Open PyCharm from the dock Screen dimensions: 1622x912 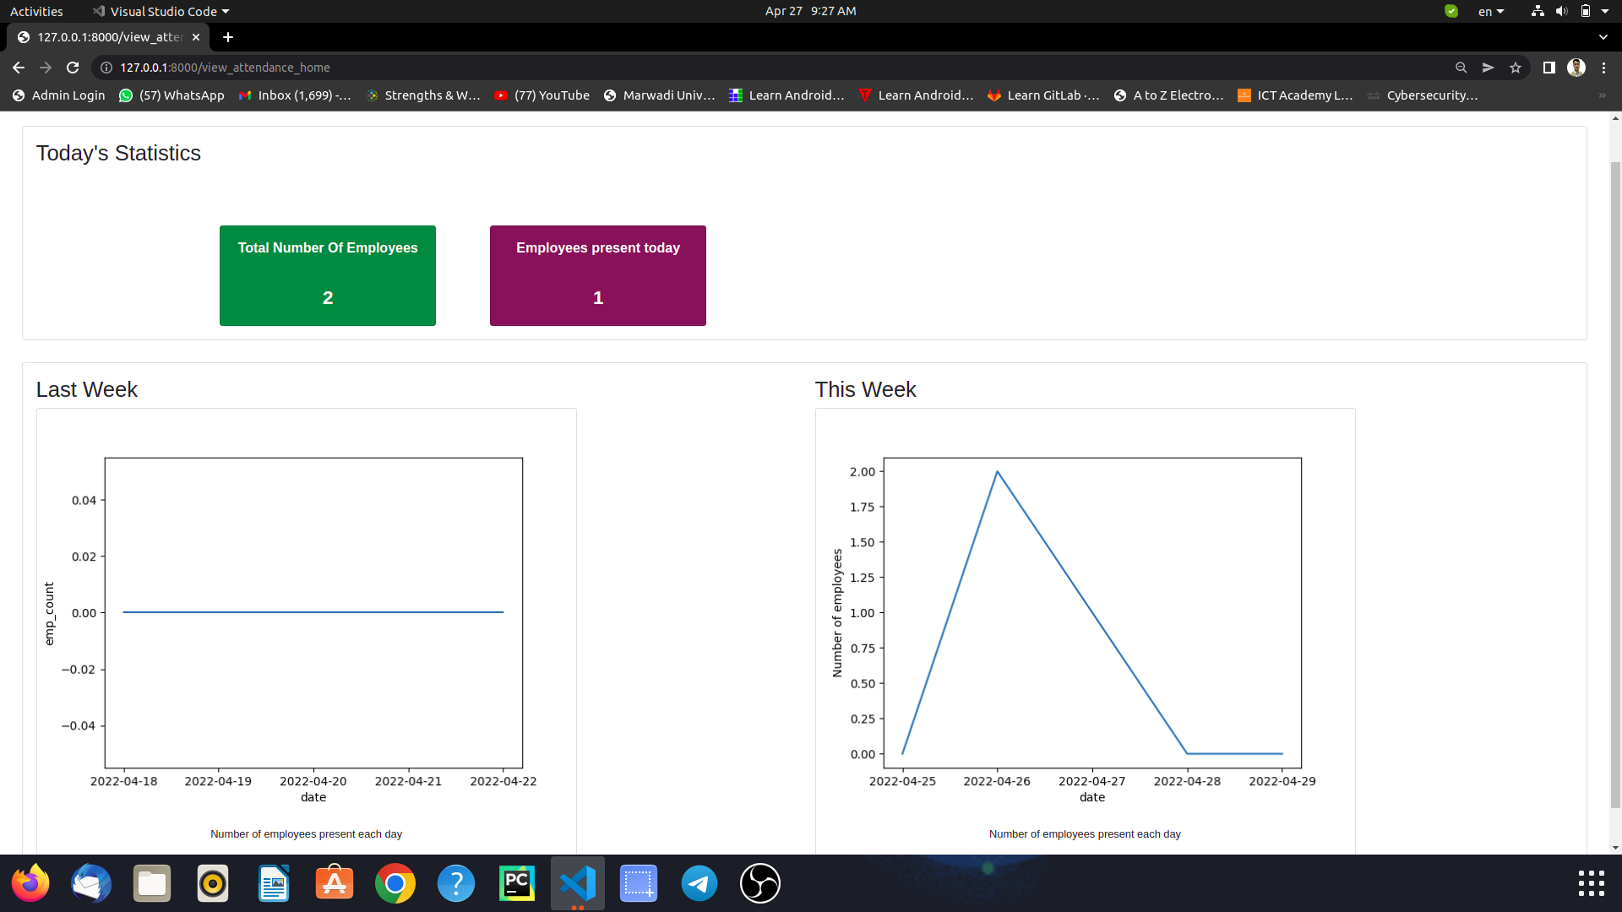516,883
